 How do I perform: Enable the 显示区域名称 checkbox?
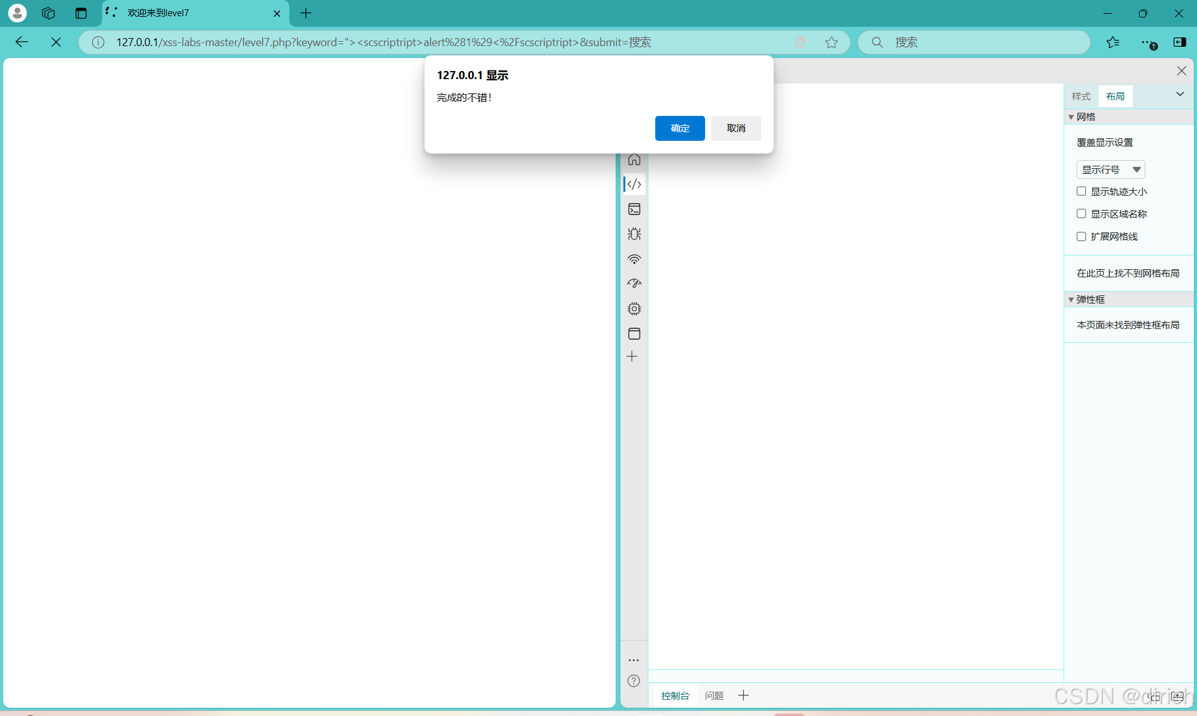pos(1081,214)
